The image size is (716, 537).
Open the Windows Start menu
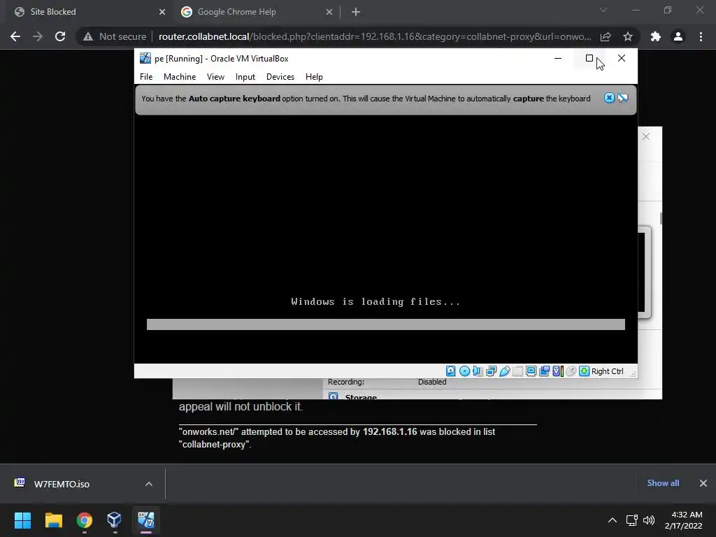22,520
